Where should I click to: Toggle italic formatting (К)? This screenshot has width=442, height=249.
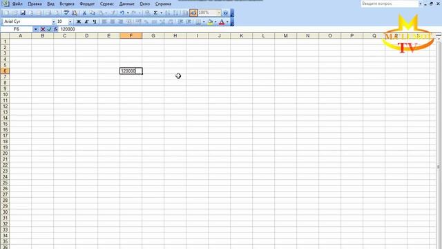click(86, 21)
